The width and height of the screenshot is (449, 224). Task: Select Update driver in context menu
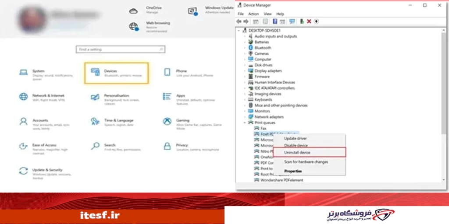[295, 138]
